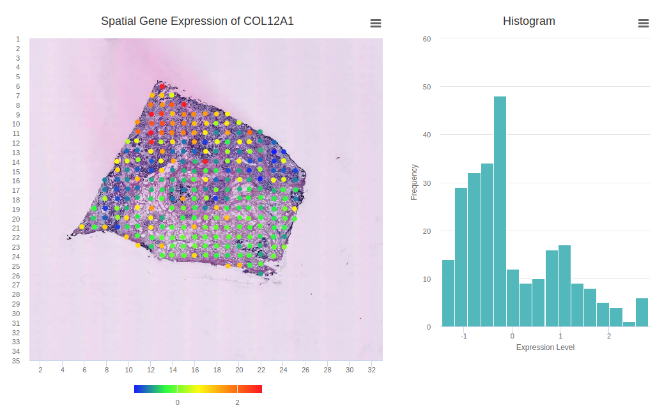Image resolution: width=671 pixels, height=419 pixels.
Task: Select the topmost red spot on tissue
Action: 162,86
